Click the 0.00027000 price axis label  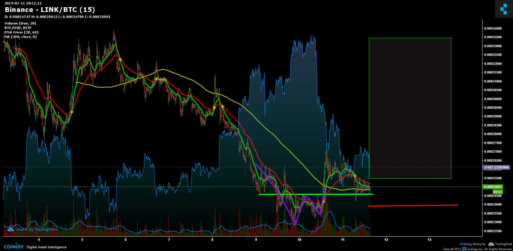tap(493, 151)
